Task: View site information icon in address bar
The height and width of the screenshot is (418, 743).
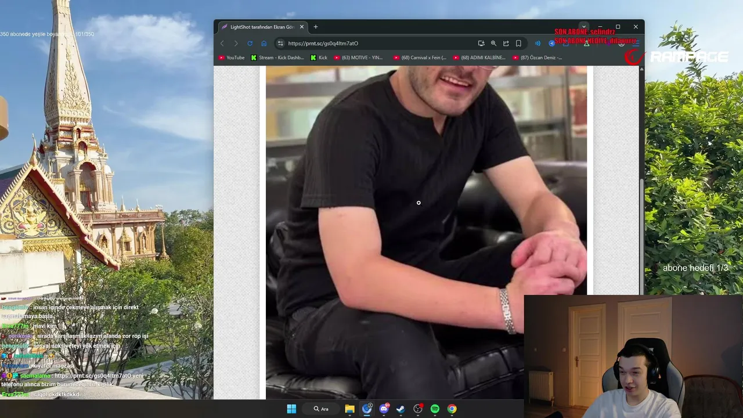Action: [280, 44]
